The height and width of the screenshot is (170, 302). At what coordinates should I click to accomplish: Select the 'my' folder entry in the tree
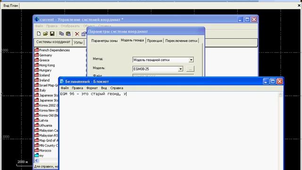coord(41,155)
